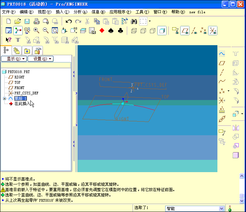The width and height of the screenshot is (246, 212).
Task: Click the Regenerate model icon
Action: 125,21
